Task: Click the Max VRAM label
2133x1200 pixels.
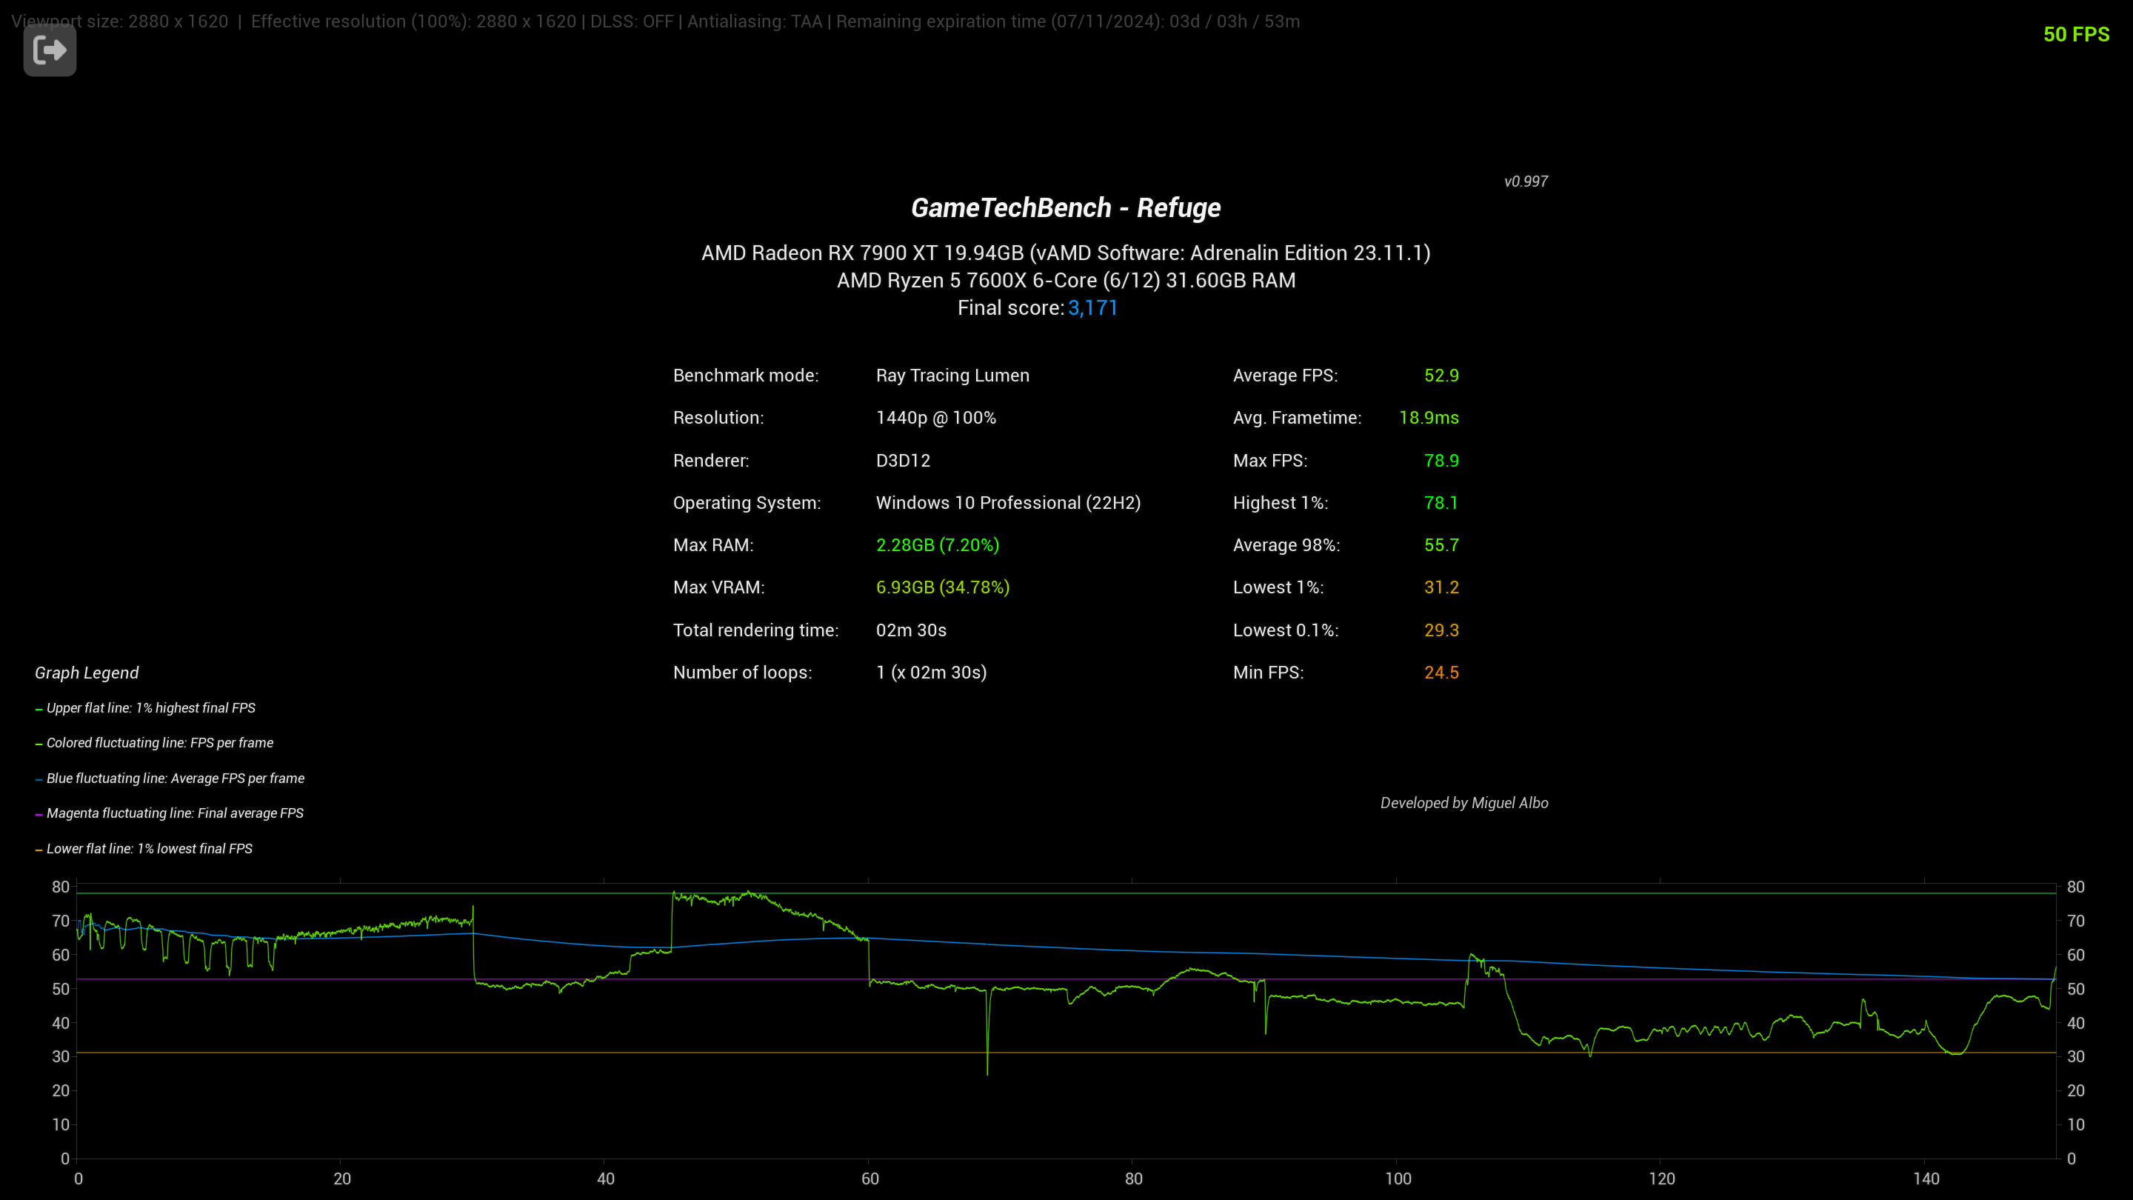Action: coord(718,588)
